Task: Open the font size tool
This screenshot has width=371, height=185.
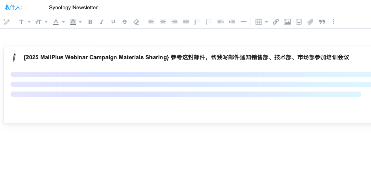Action: 38,22
